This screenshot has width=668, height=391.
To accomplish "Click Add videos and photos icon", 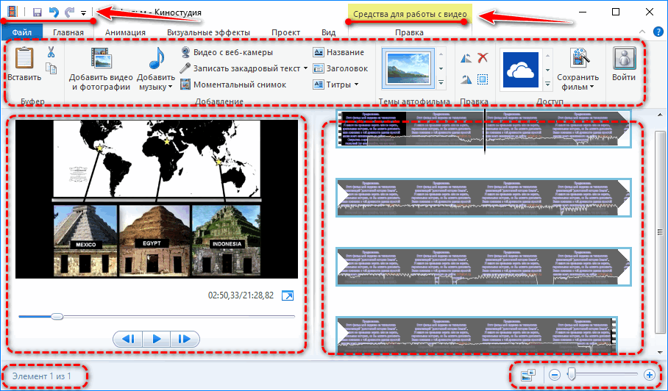I will tap(101, 59).
